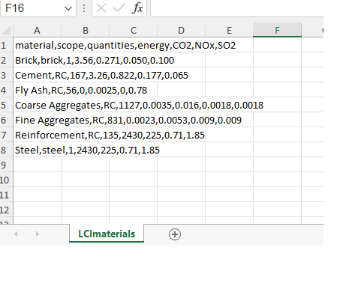The width and height of the screenshot is (355, 292).
Task: Select empty cell F9
Action: pyautogui.click(x=277, y=165)
